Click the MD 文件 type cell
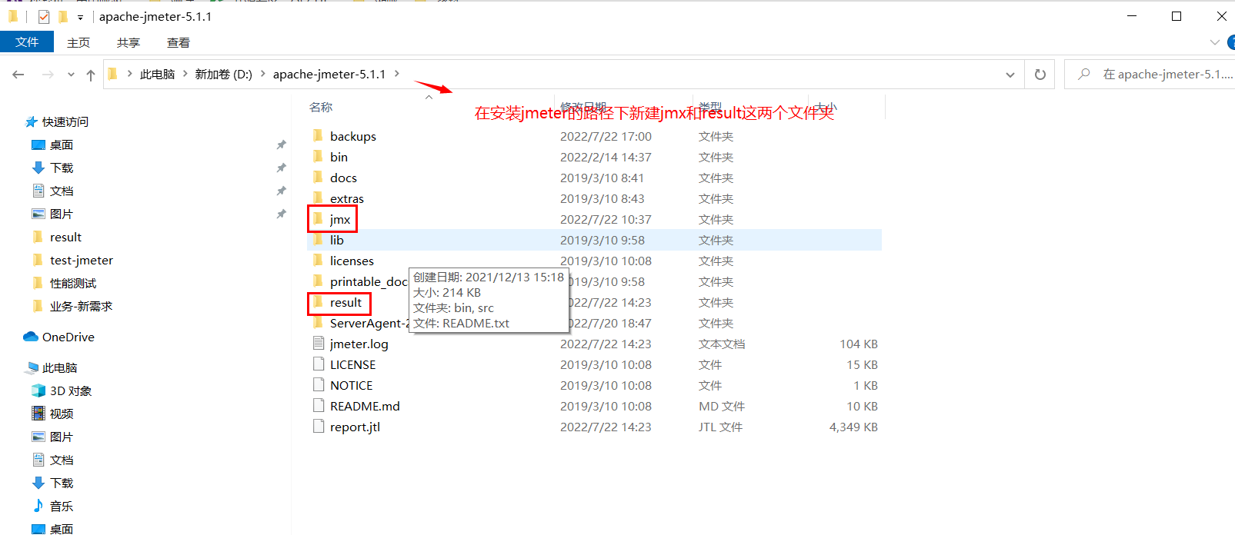 (x=722, y=406)
